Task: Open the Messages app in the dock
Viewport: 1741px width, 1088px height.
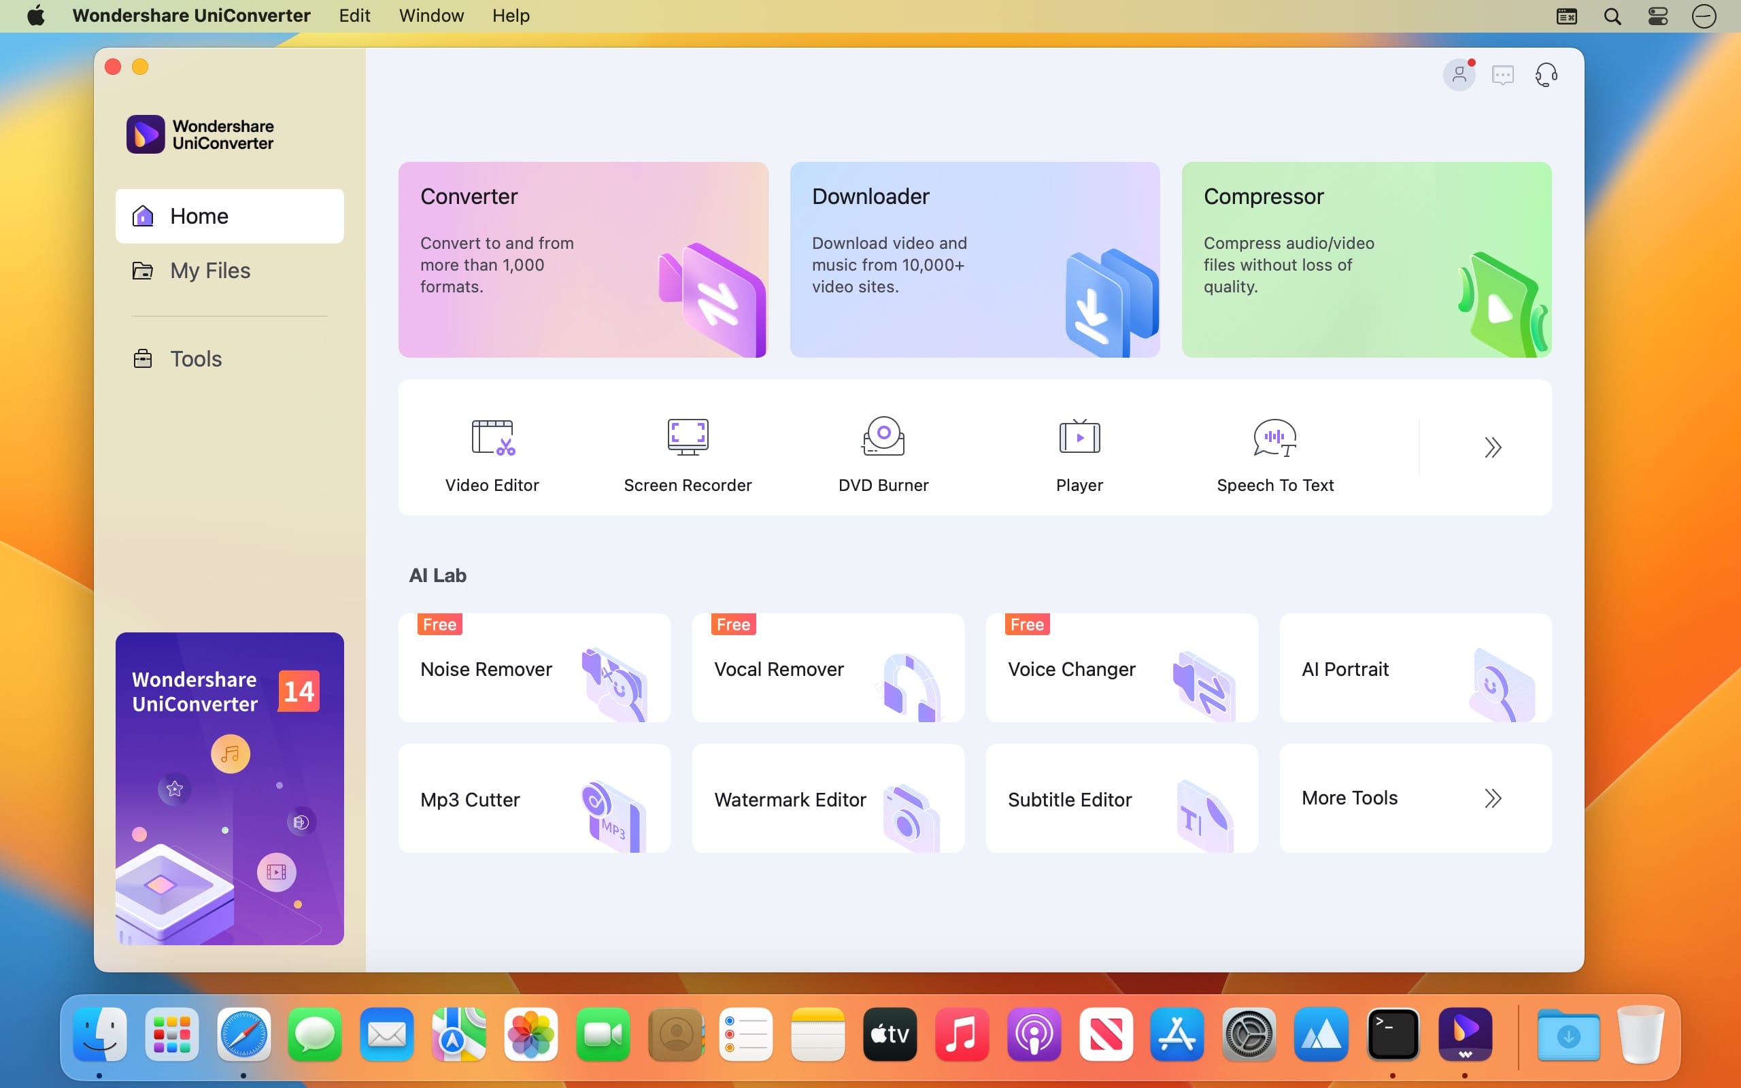Action: [315, 1034]
